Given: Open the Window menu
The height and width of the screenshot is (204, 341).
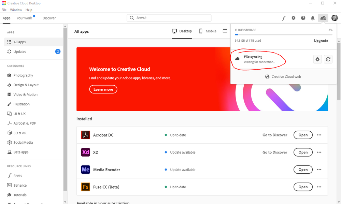Looking at the screenshot, I should [16, 10].
